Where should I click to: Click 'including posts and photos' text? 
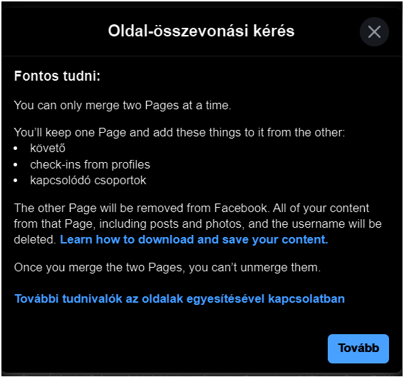coord(172,224)
